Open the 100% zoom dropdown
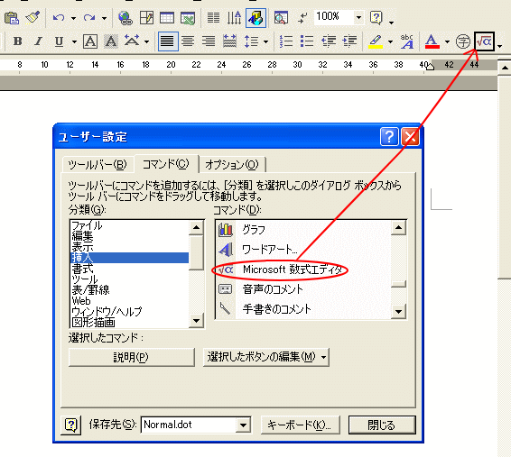This screenshot has height=457, width=511. [x=358, y=17]
